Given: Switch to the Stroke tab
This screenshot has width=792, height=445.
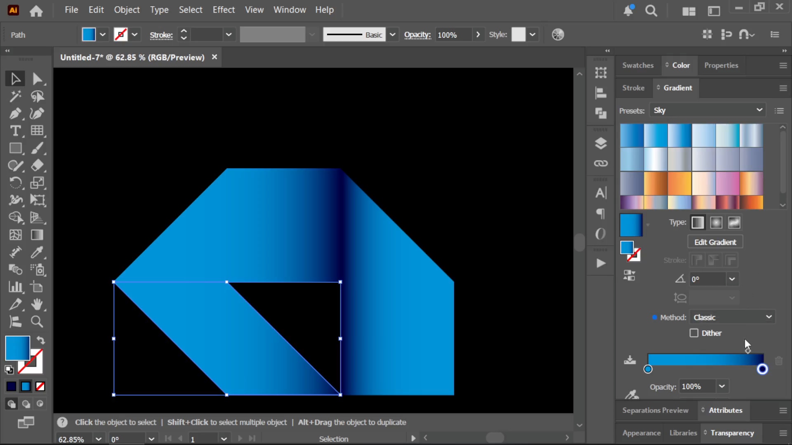Looking at the screenshot, I should coord(633,88).
